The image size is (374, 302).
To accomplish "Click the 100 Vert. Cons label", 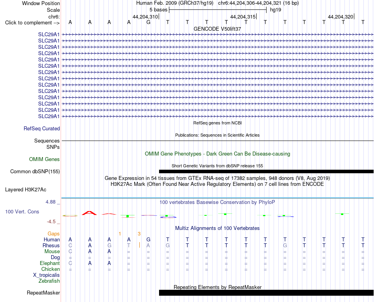I will [x=22, y=212].
